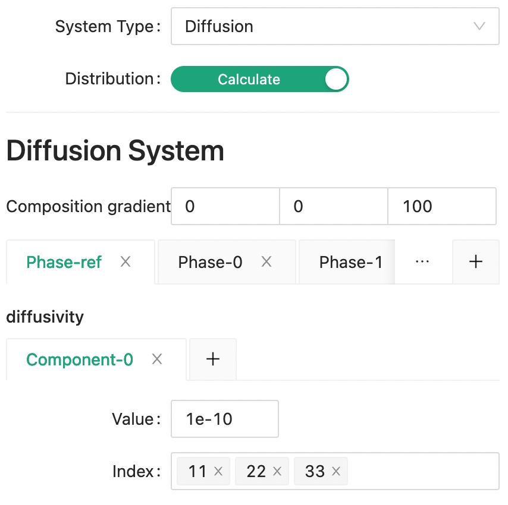Viewport: 508px width, 505px height.
Task: Switch to the Phase-0 tab
Action: pyautogui.click(x=211, y=262)
